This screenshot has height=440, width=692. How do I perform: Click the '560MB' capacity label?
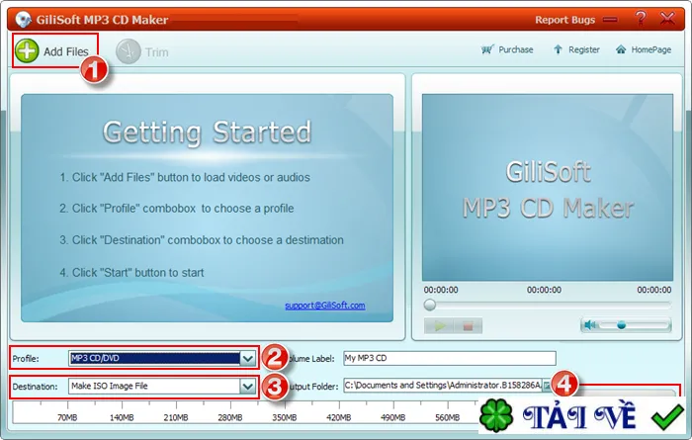tap(447, 417)
